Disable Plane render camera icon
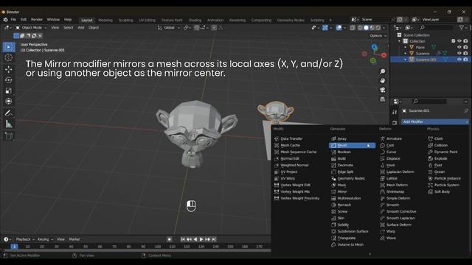Image resolution: width=472 pixels, height=265 pixels. tap(465, 47)
